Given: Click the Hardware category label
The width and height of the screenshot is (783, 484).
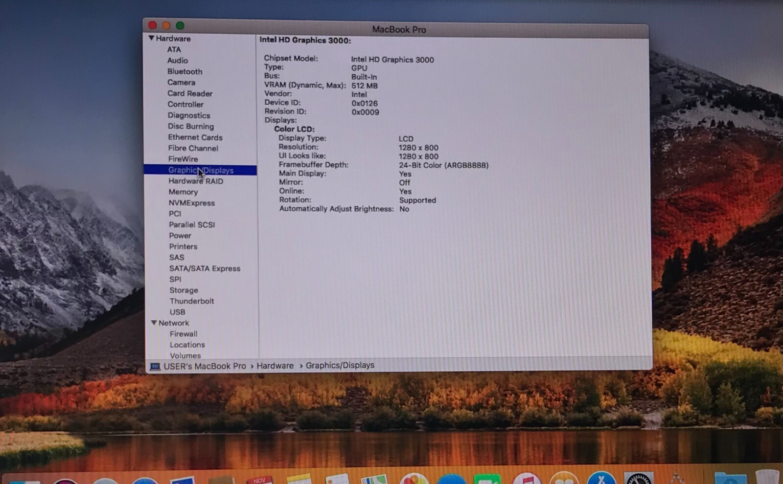Looking at the screenshot, I should coord(173,39).
